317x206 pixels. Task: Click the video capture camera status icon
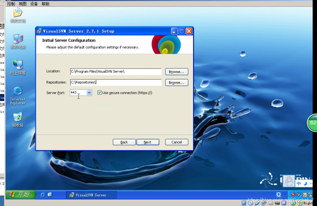277,203
